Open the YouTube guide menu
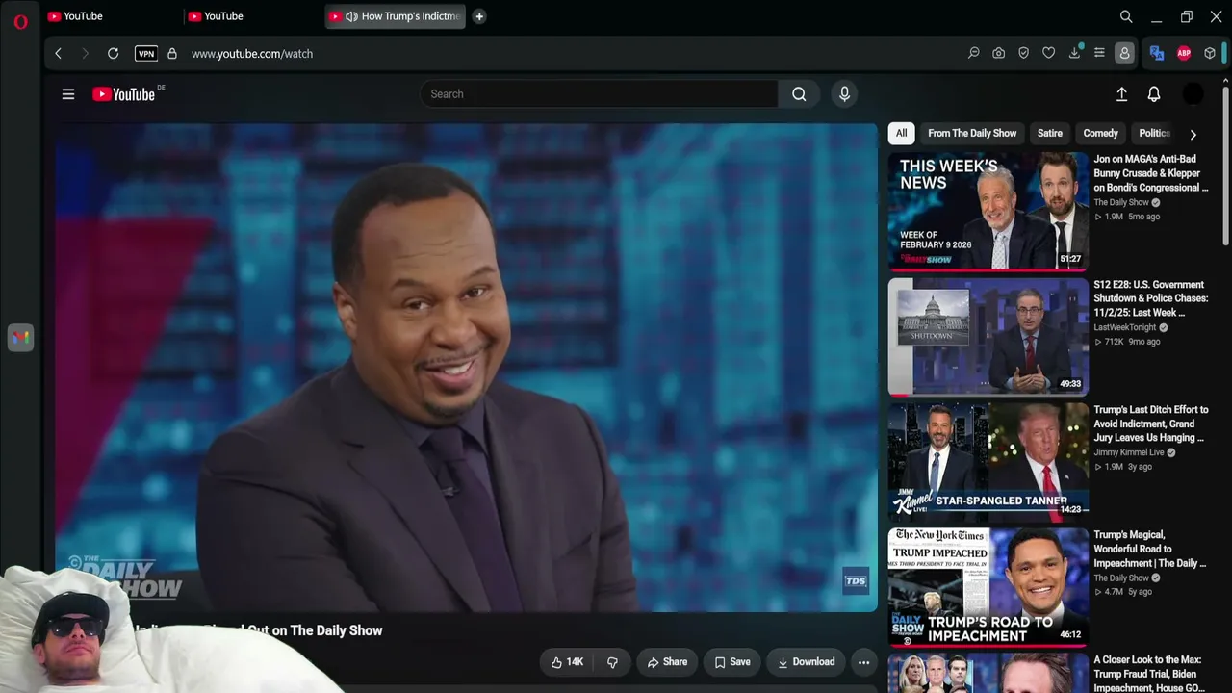The image size is (1232, 693). coord(68,94)
